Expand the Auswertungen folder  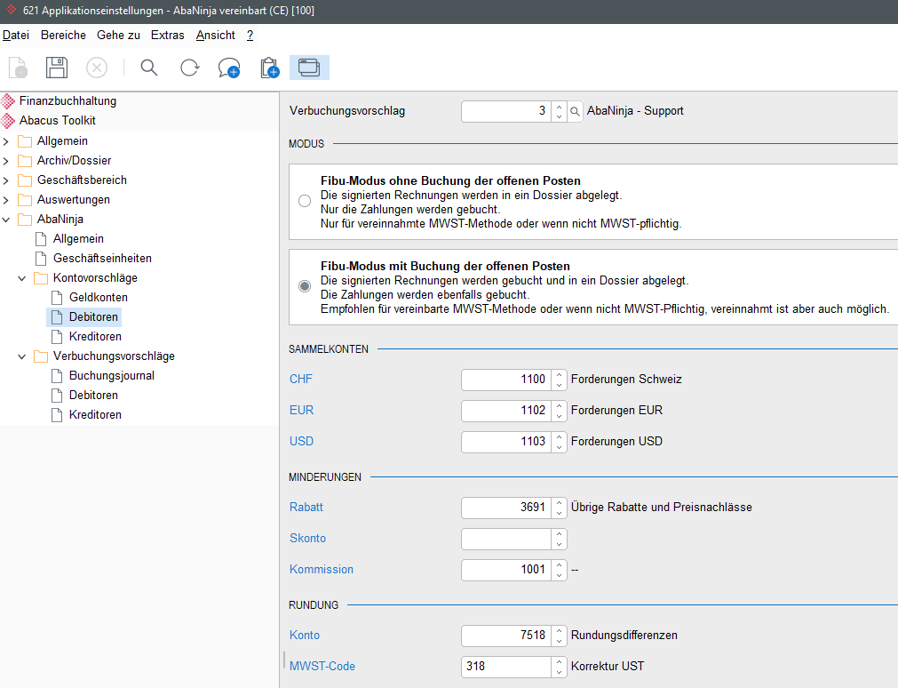click(x=5, y=200)
